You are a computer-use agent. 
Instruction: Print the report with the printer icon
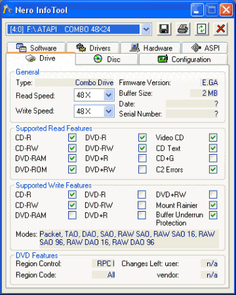183,29
